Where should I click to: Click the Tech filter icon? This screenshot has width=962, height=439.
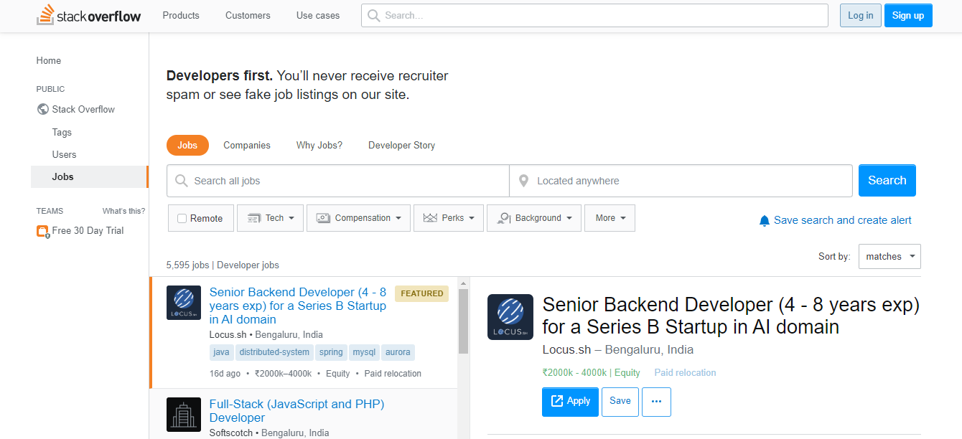tap(254, 218)
